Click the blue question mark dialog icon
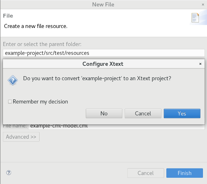The width and height of the screenshot is (207, 184). tap(13, 80)
